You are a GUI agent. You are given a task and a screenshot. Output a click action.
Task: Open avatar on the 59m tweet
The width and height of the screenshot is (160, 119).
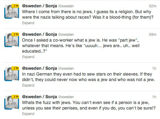tap(12, 40)
